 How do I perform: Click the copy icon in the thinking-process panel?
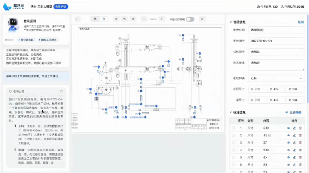pyautogui.click(x=61, y=92)
